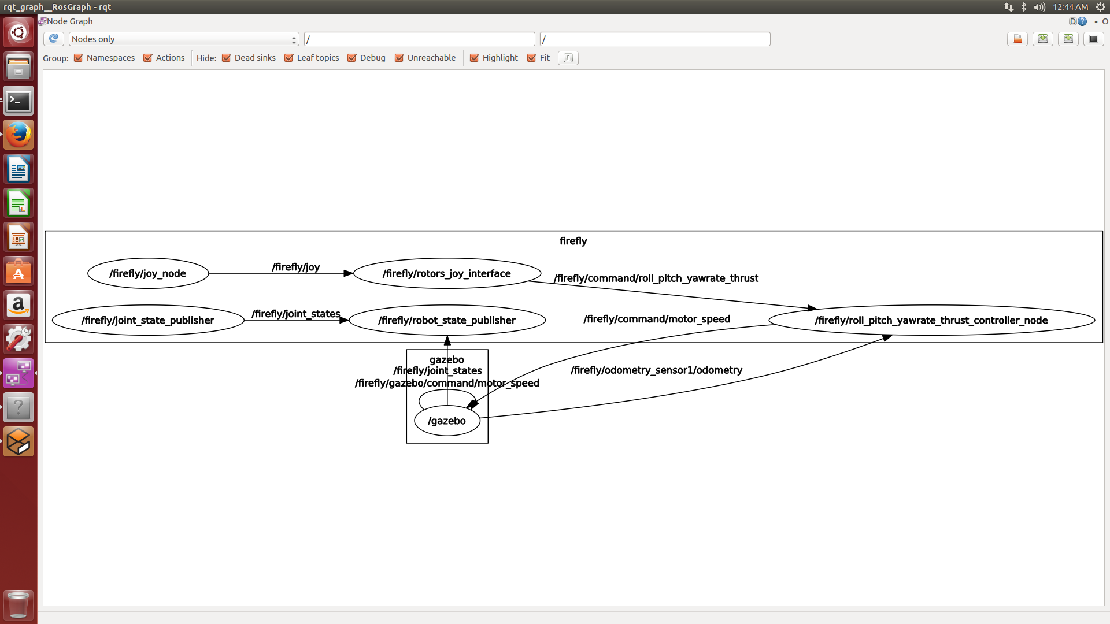This screenshot has width=1110, height=624.
Task: Open Ubuntu Software Center in the dock
Action: (18, 272)
